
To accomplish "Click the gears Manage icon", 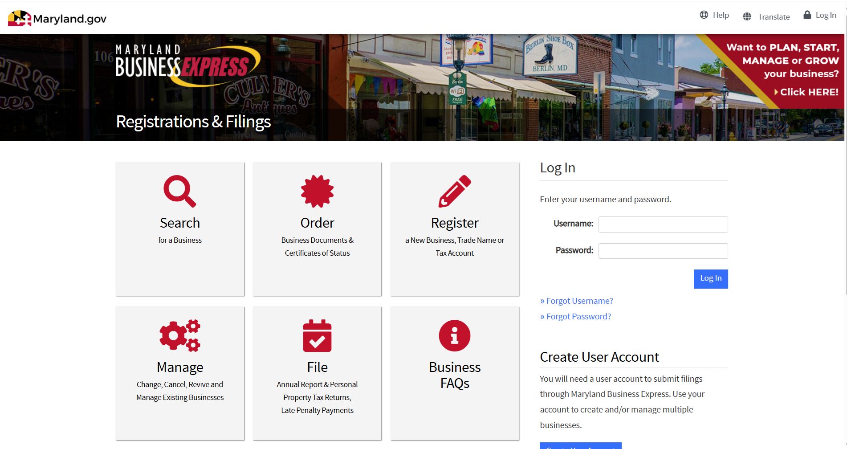I will pos(179,335).
